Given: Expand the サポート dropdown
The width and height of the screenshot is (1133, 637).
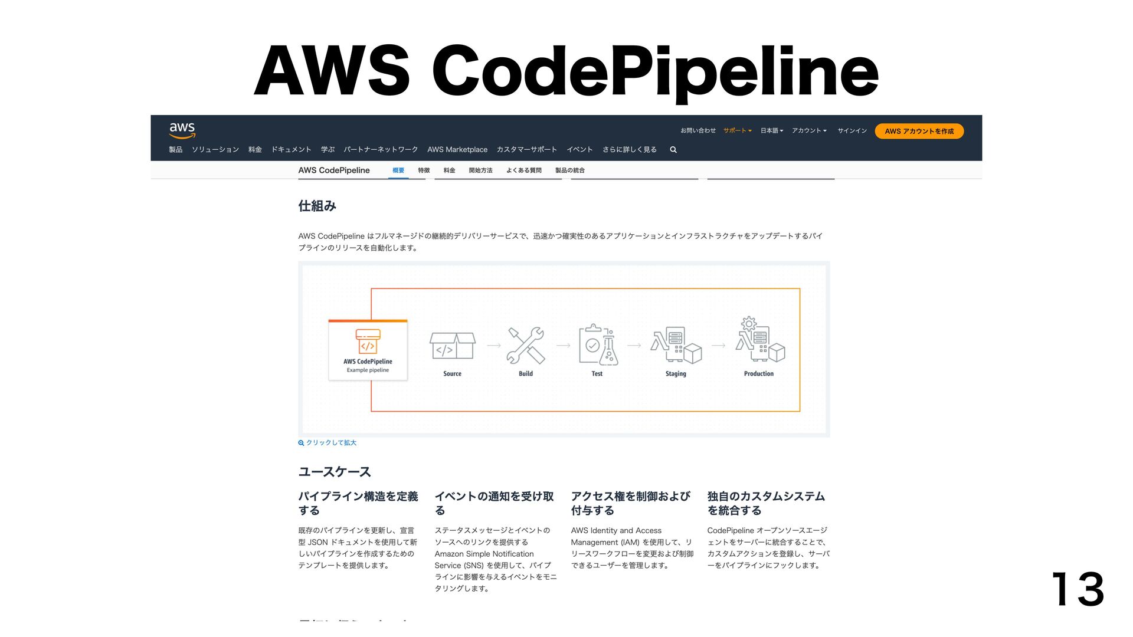Looking at the screenshot, I should (738, 131).
